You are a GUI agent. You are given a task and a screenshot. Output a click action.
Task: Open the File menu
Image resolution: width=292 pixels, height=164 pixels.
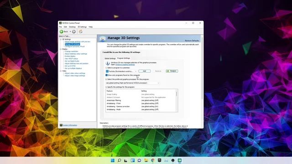pyautogui.click(x=60, y=27)
